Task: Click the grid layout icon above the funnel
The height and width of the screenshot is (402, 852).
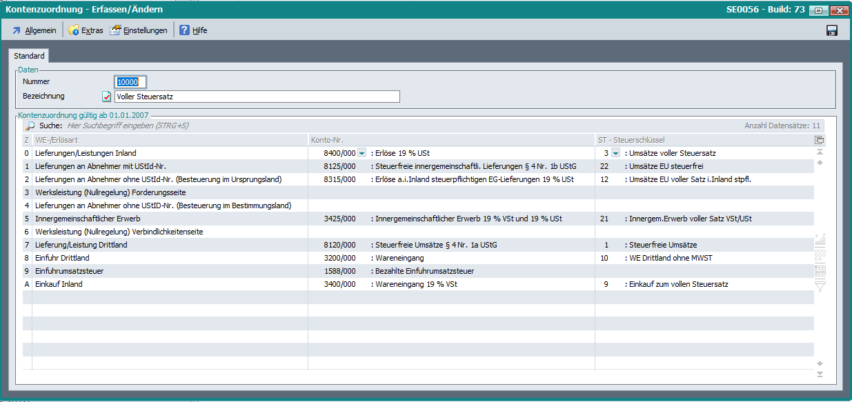Action: coord(820,271)
